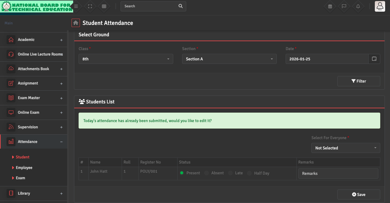Viewport: 390px width, 203px height.
Task: Open the calendar icon in top bar
Action: 330,6
